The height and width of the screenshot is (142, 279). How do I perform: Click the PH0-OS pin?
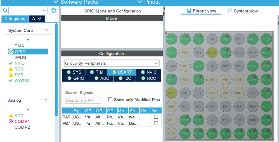[171, 66]
